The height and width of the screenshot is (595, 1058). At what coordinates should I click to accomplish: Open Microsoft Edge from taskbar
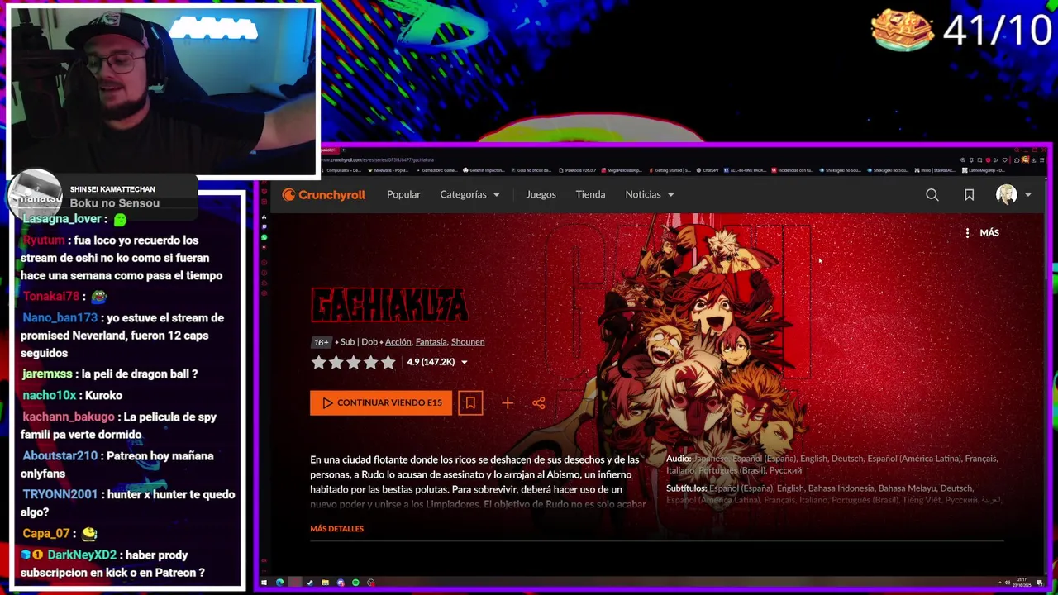click(x=279, y=583)
